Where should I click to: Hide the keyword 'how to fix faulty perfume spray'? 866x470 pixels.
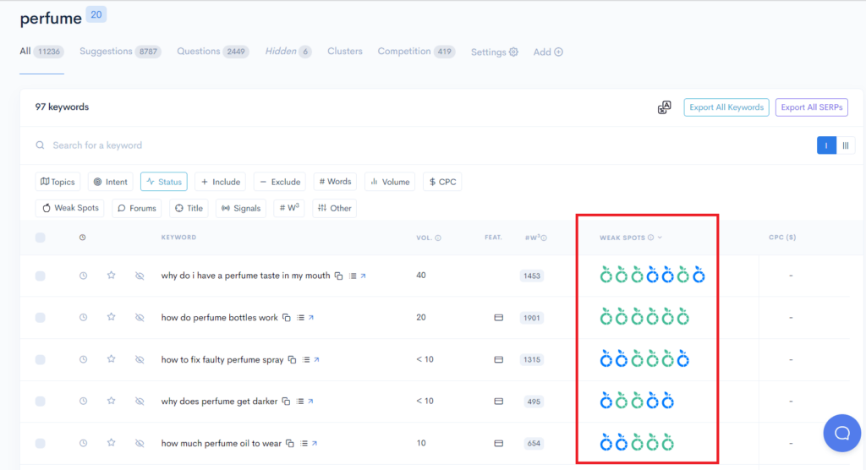coord(140,359)
